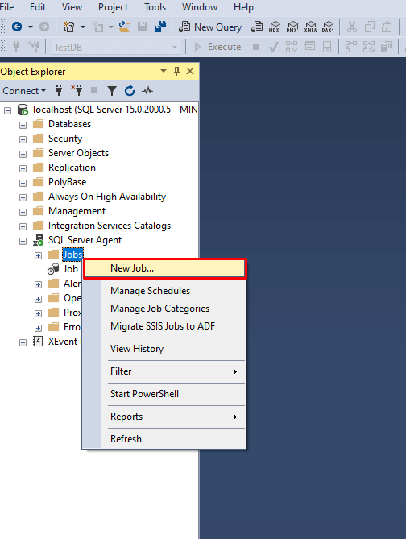
Task: Click the disconnect plug icon with red X
Action: point(77,90)
